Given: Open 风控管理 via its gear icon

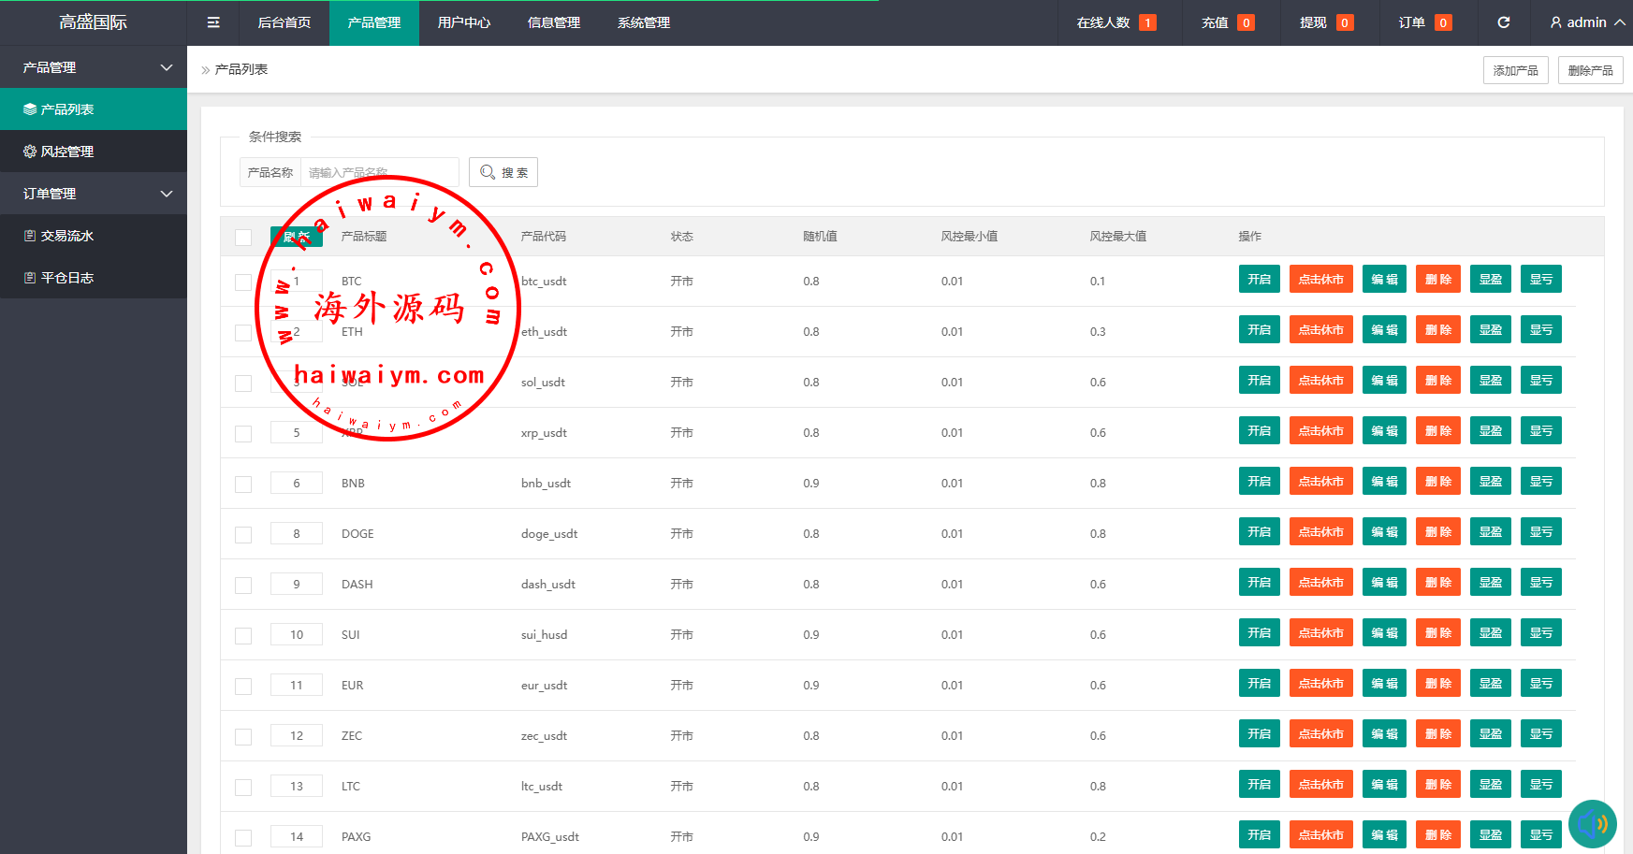Looking at the screenshot, I should click(x=30, y=152).
